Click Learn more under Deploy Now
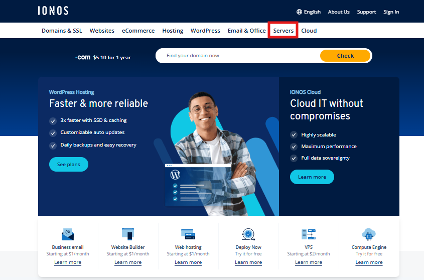Viewport: 424px width, 280px height. pyautogui.click(x=248, y=262)
